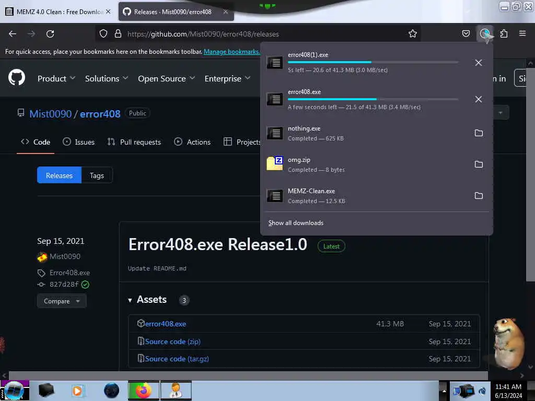Open nothing.exe download entry icon
This screenshot has height=401, width=535.
pyautogui.click(x=275, y=133)
